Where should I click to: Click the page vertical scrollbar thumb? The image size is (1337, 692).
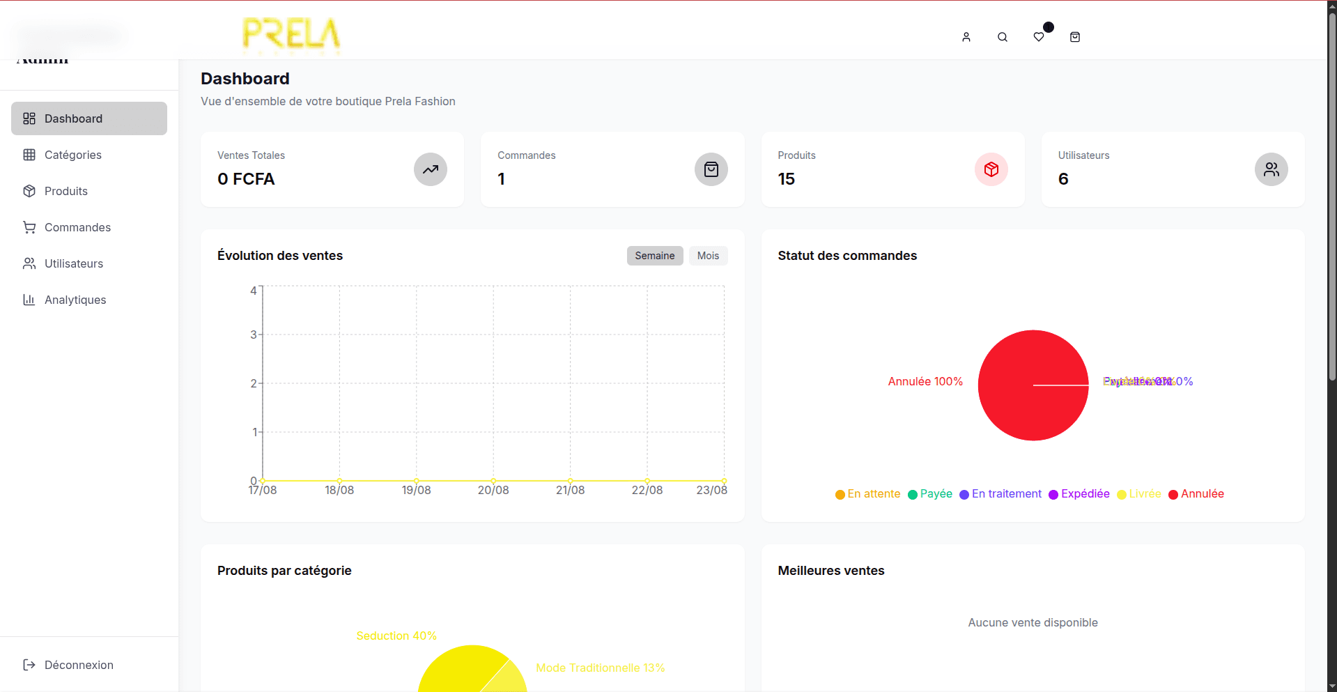click(1331, 195)
